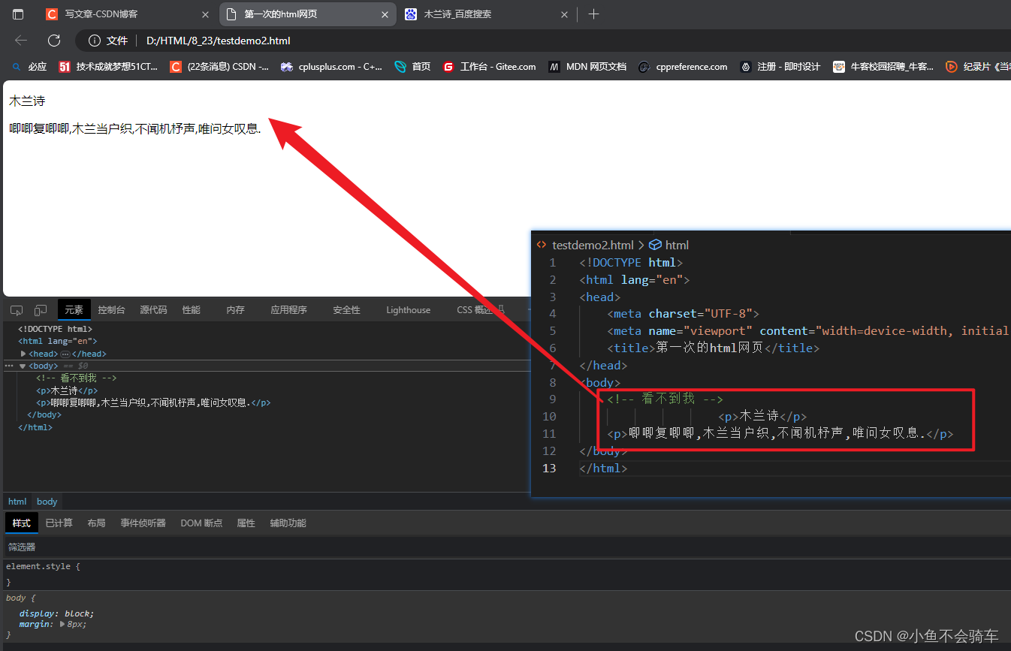The width and height of the screenshot is (1011, 651).
Task: Open the cplusplus.com bookmark
Action: (331, 67)
